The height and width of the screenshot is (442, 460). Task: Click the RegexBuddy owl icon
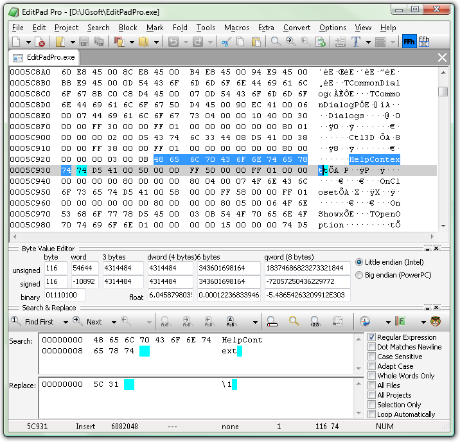point(436,321)
